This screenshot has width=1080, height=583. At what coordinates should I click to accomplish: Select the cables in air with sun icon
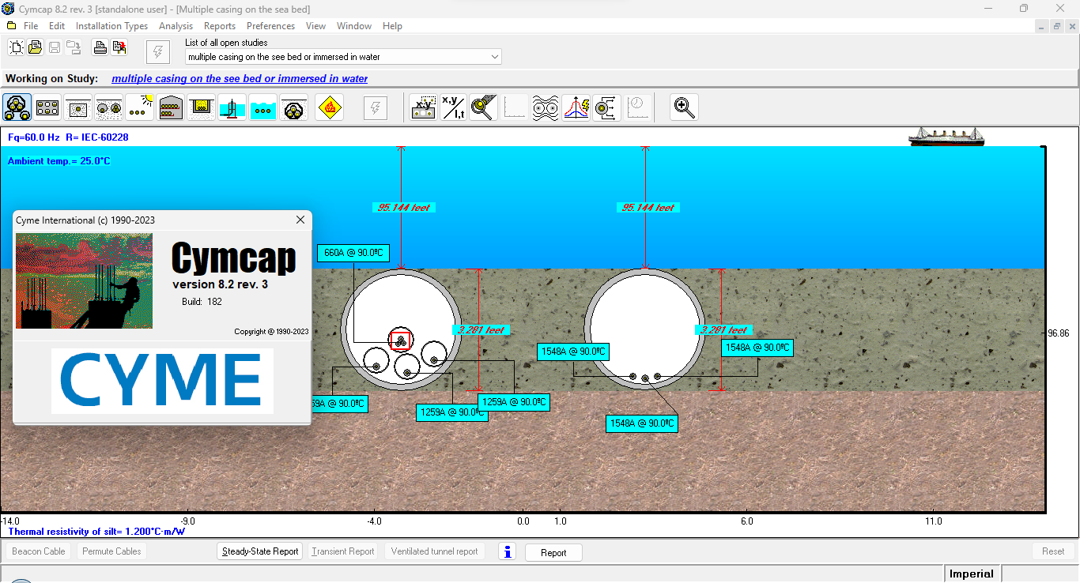[x=140, y=107]
